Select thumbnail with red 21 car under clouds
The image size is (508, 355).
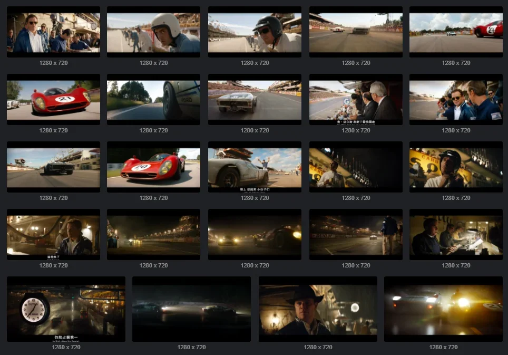point(456,32)
